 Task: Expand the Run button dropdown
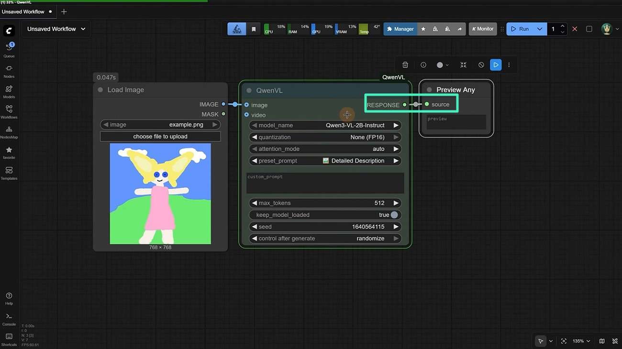coord(539,29)
